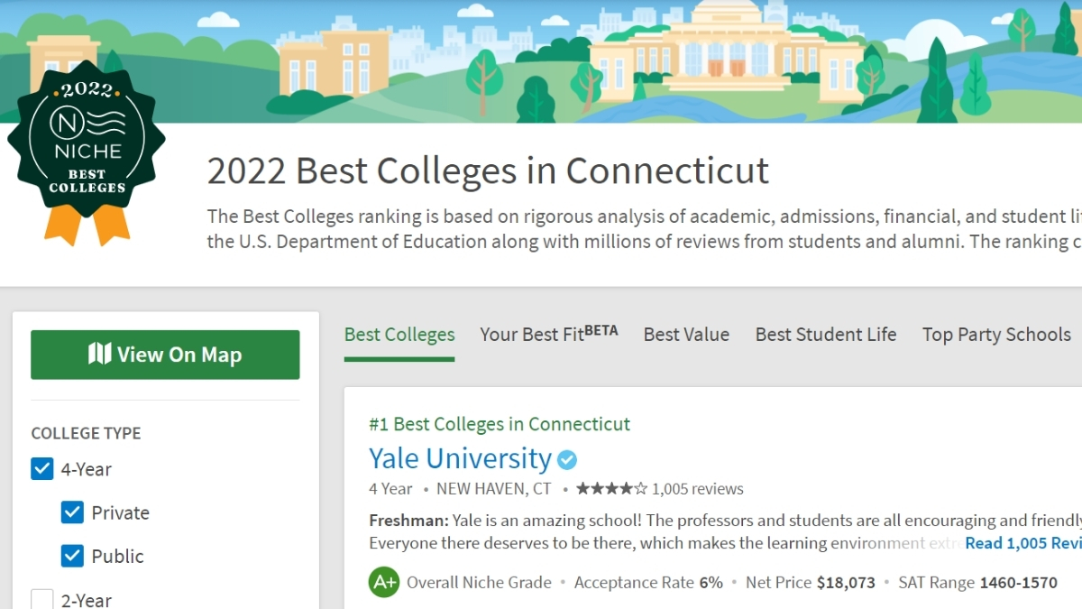Image resolution: width=1082 pixels, height=609 pixels.
Task: Click the verified checkmark beside Yale University
Action: [567, 460]
